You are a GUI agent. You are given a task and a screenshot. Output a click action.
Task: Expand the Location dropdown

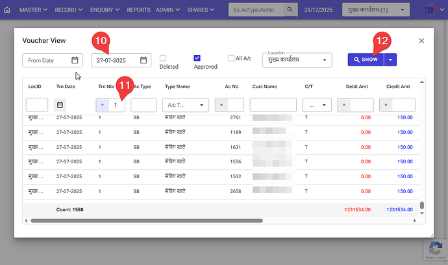click(x=325, y=60)
